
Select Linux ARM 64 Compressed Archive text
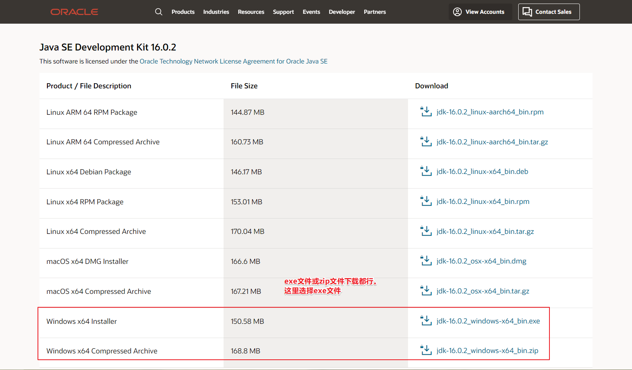point(103,142)
